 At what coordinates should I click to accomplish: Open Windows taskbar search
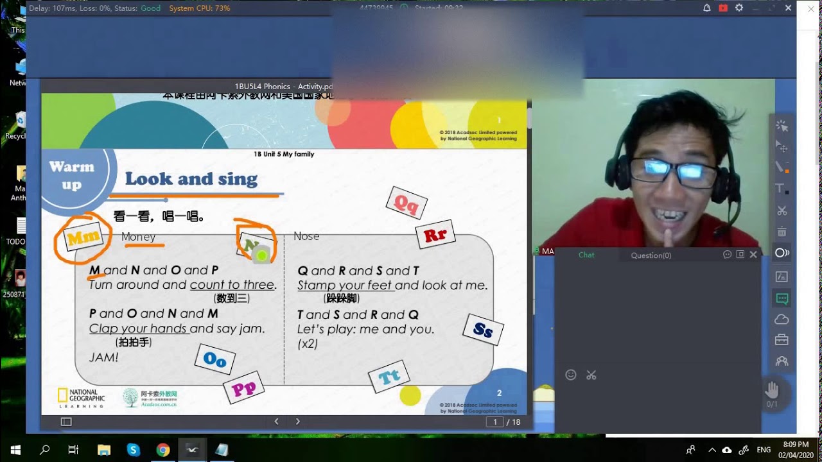pos(44,450)
